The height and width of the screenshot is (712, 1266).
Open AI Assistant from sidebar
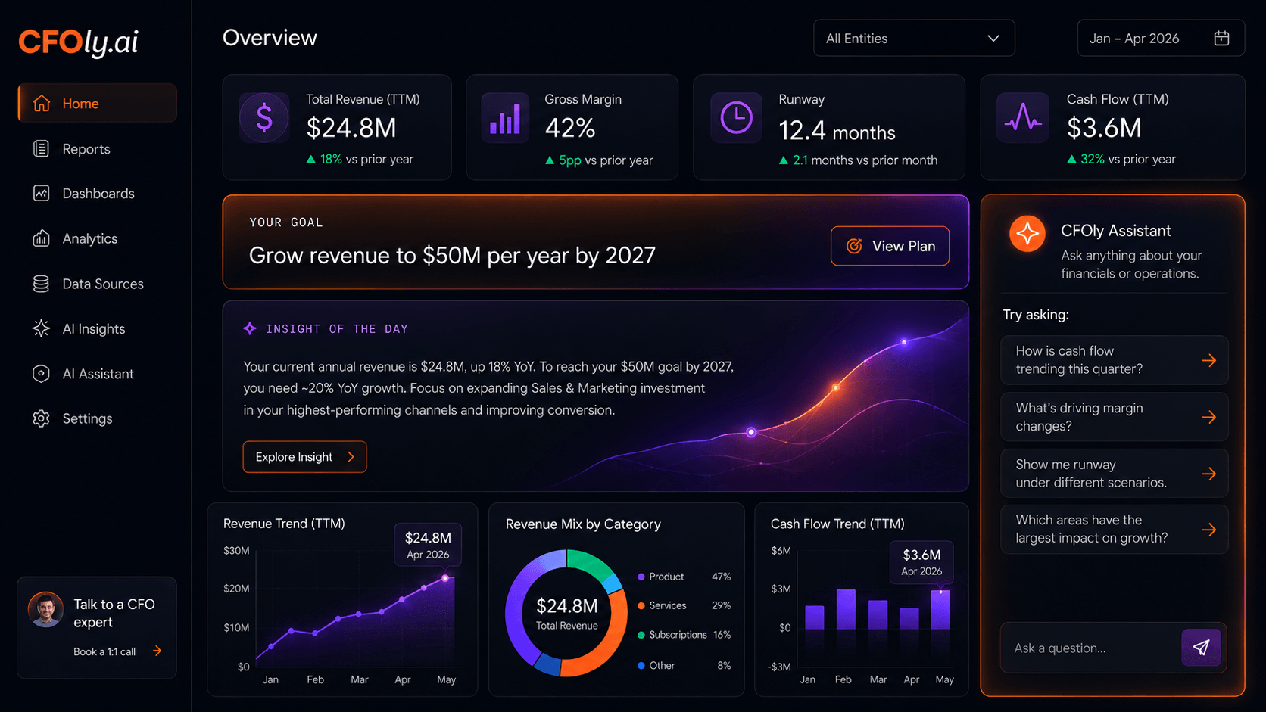click(98, 374)
